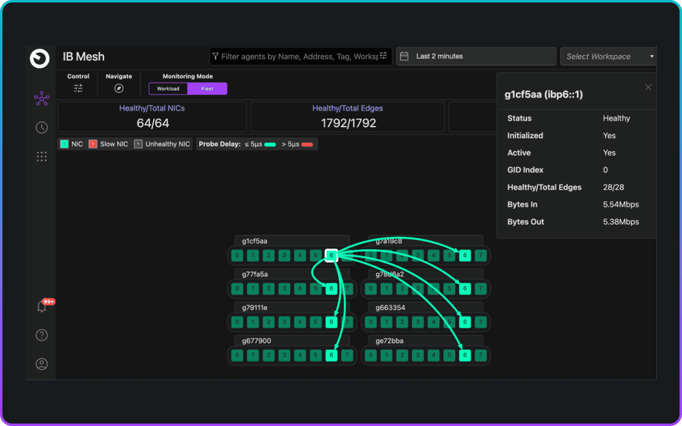Open the user account icon
682x426 pixels.
click(x=41, y=364)
